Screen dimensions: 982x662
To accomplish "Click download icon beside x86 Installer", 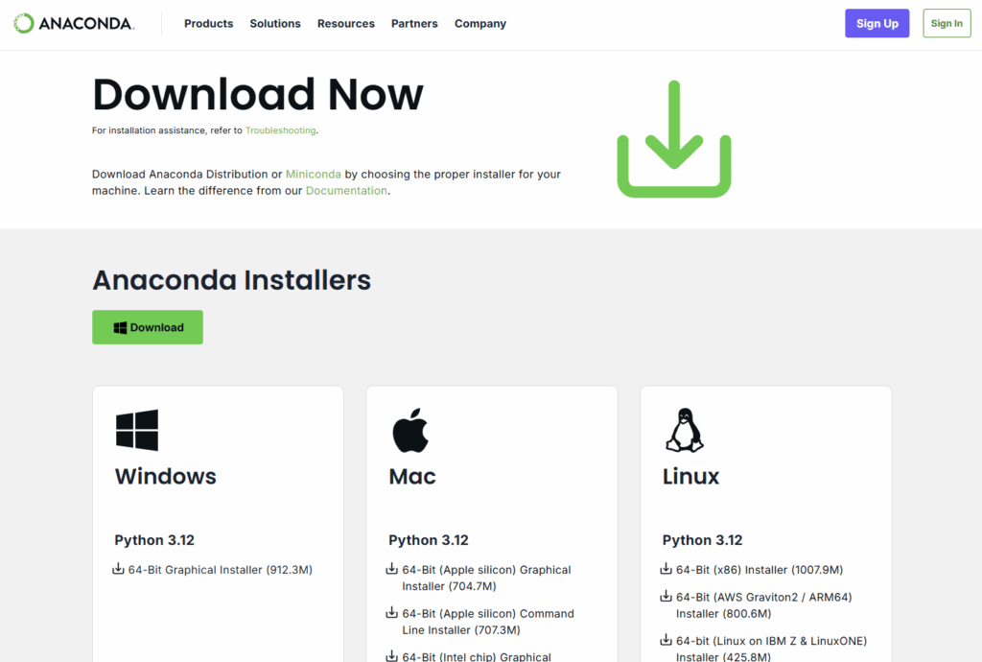I will 666,569.
